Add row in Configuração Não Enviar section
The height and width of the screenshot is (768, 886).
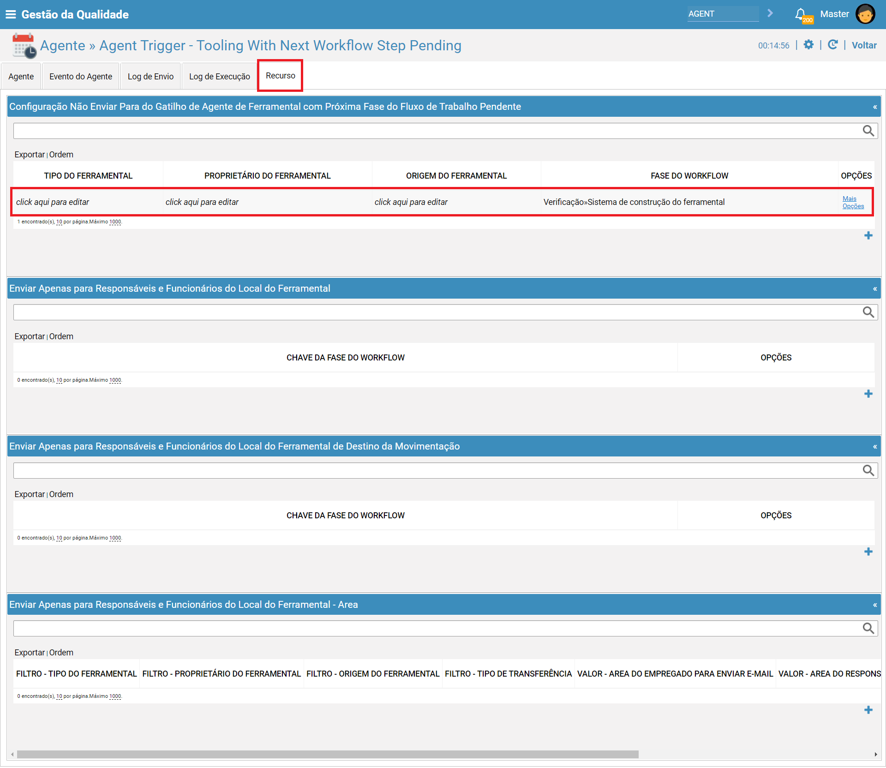(x=868, y=236)
